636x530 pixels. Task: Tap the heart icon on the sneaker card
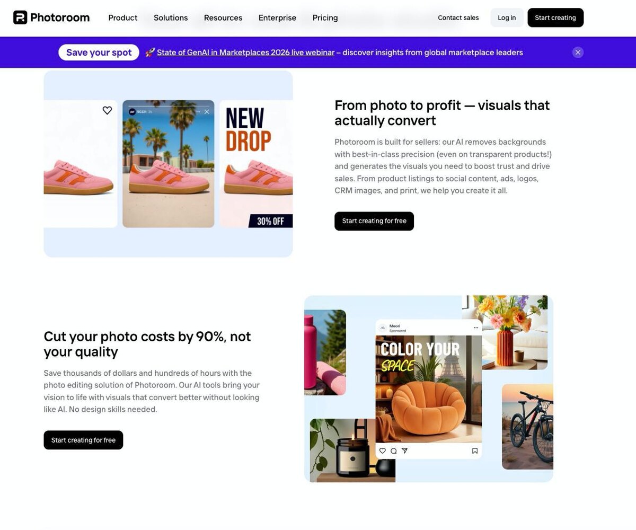pyautogui.click(x=107, y=110)
